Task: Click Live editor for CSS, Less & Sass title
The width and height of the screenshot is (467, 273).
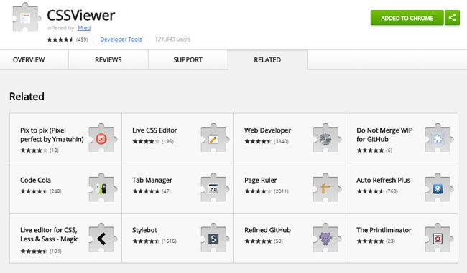Action: [49, 234]
